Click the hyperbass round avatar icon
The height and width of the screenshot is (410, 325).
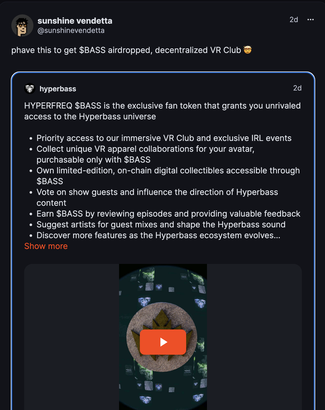click(x=30, y=89)
